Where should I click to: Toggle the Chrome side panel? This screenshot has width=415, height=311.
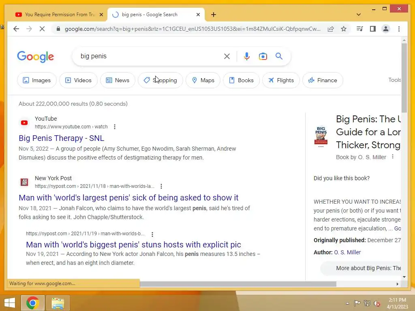[373, 29]
